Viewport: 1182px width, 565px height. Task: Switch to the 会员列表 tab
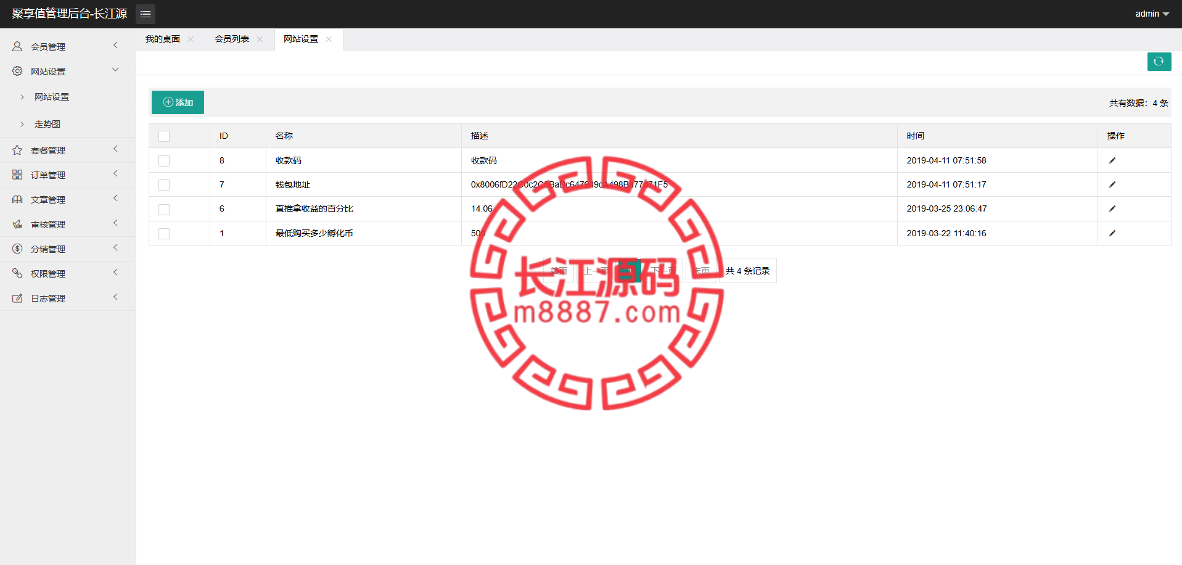click(x=232, y=39)
